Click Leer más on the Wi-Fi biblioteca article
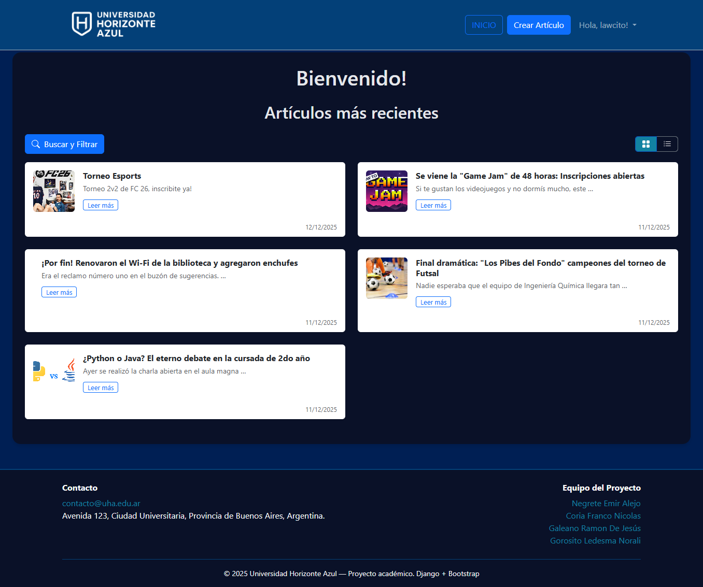This screenshot has height=587, width=703. coord(59,292)
